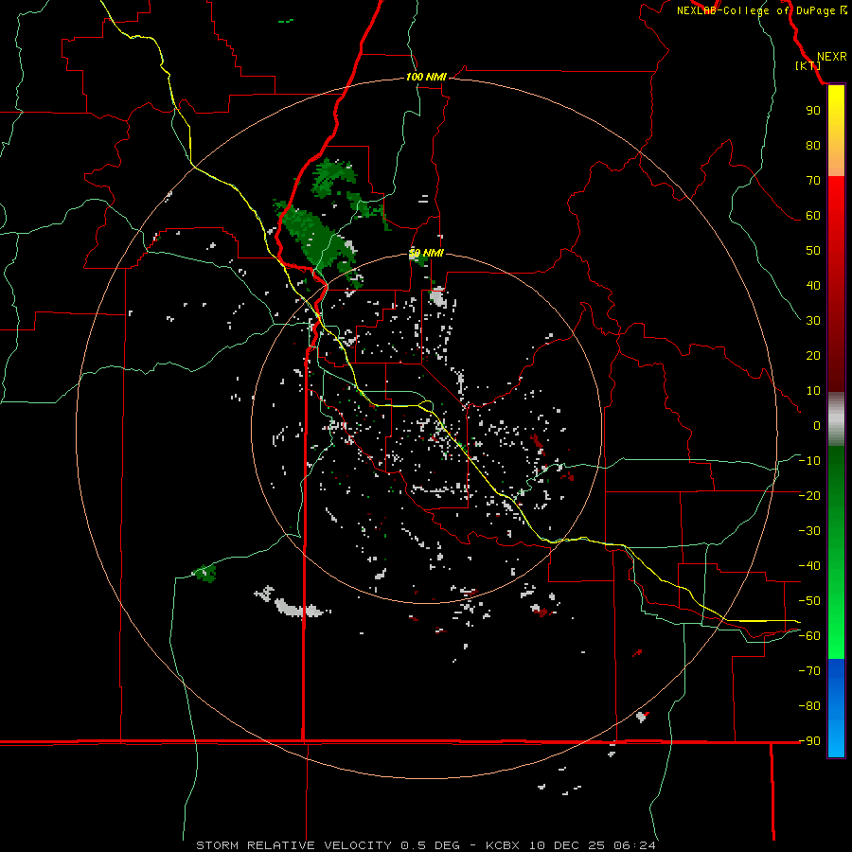Viewport: 852px width, 852px height.
Task: Click the -60 scale value
Action: 809,636
